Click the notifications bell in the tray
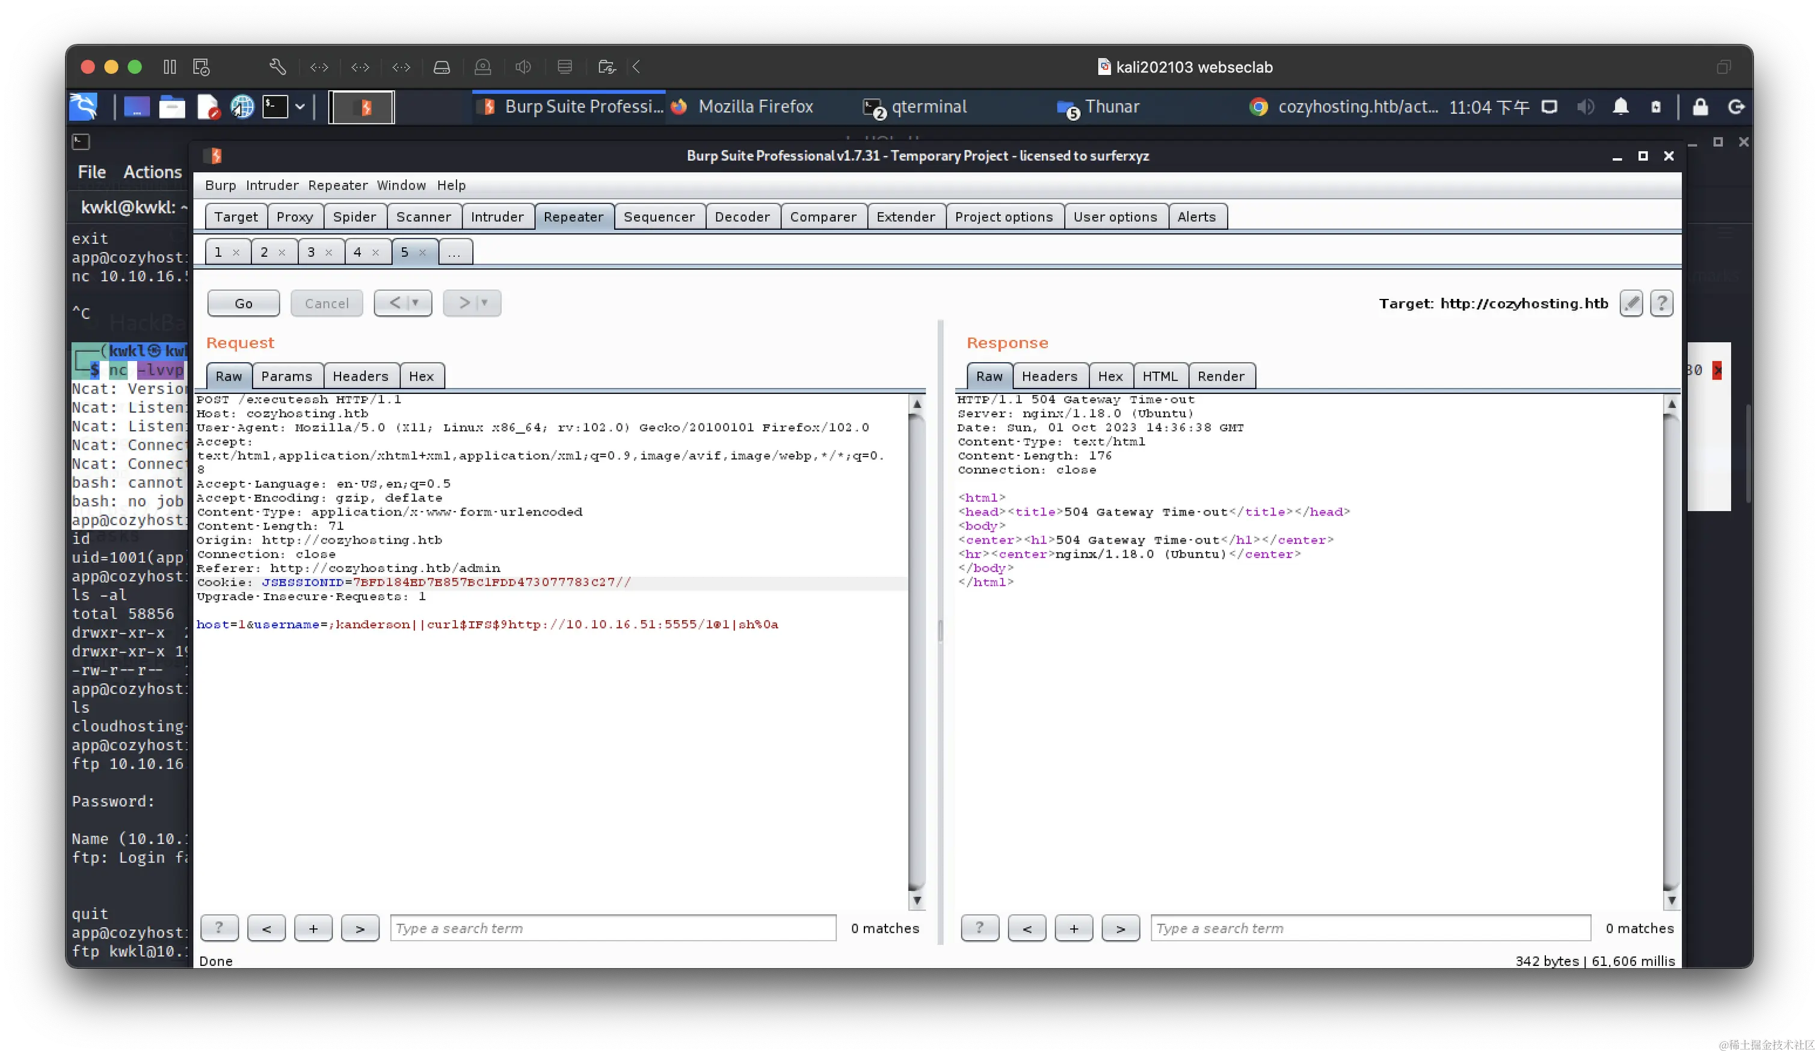1819x1055 pixels. (x=1620, y=107)
